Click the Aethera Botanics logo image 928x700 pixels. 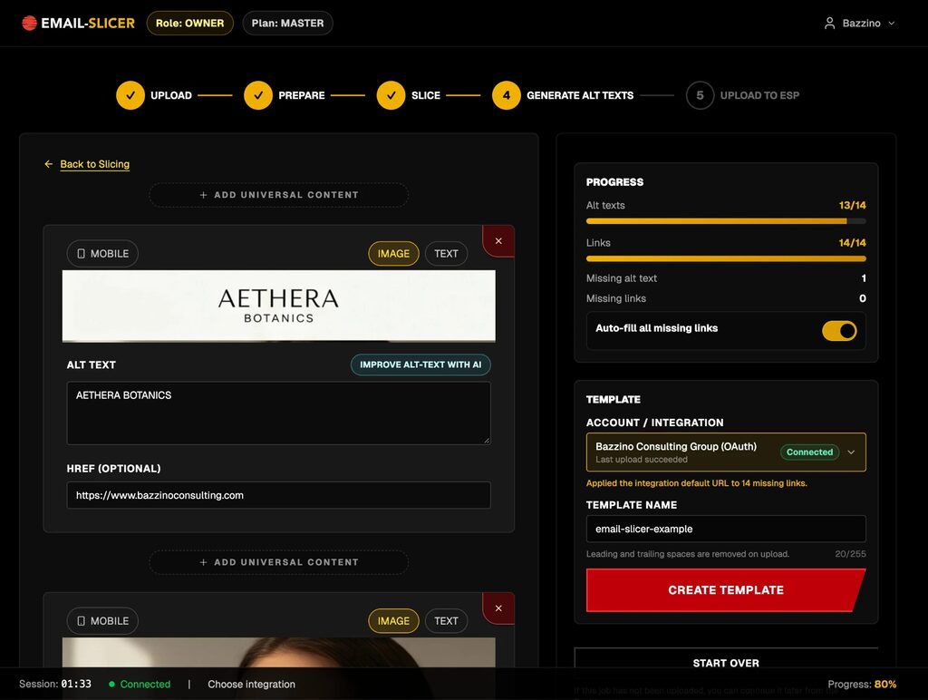click(x=279, y=306)
